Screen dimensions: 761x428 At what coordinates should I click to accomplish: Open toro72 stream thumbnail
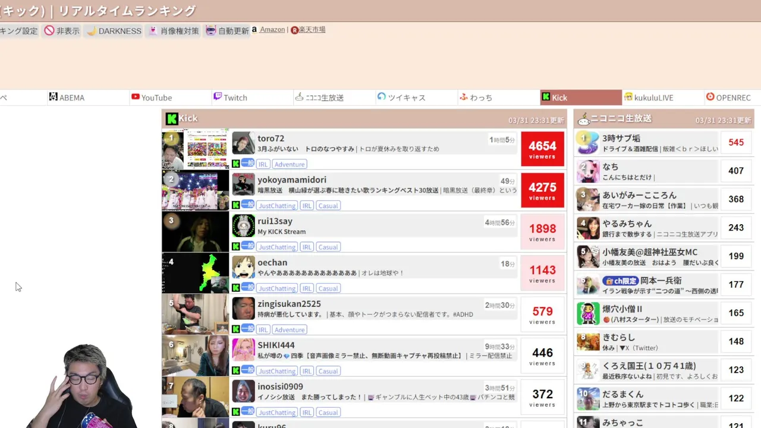click(196, 149)
